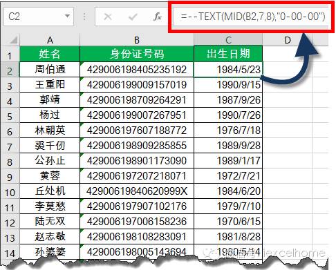
Task: Select the cell 周伯通
Action: 50,69
